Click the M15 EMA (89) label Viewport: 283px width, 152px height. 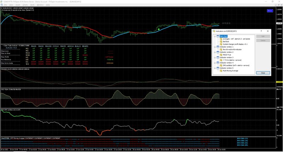(242, 145)
